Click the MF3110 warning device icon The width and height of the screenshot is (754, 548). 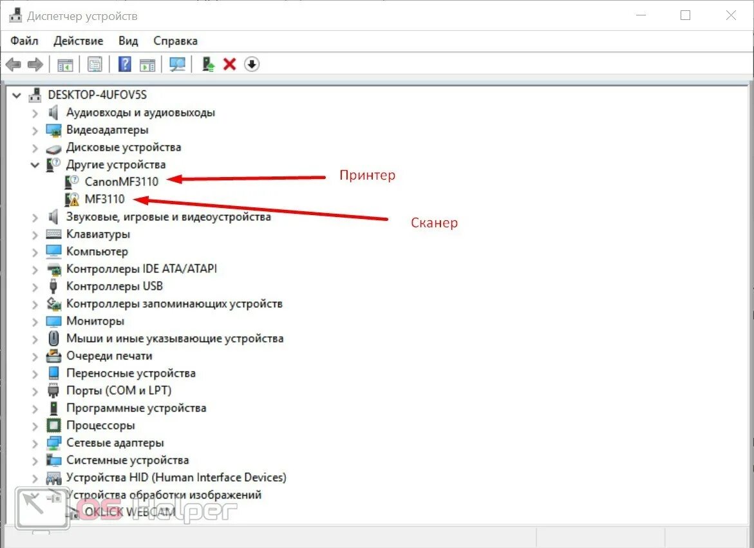tap(71, 199)
